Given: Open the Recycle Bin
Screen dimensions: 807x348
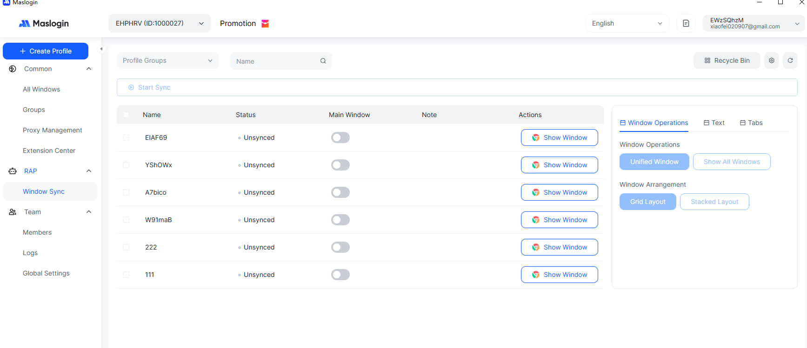Looking at the screenshot, I should [727, 60].
